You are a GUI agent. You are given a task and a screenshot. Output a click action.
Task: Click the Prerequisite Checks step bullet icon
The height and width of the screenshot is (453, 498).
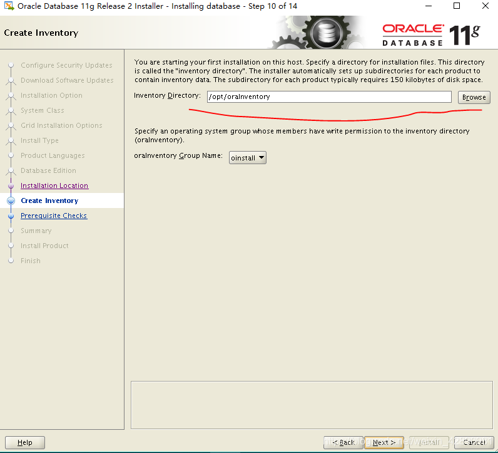[x=11, y=216]
